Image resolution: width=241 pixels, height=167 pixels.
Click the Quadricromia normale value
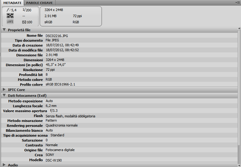[x=62, y=125]
